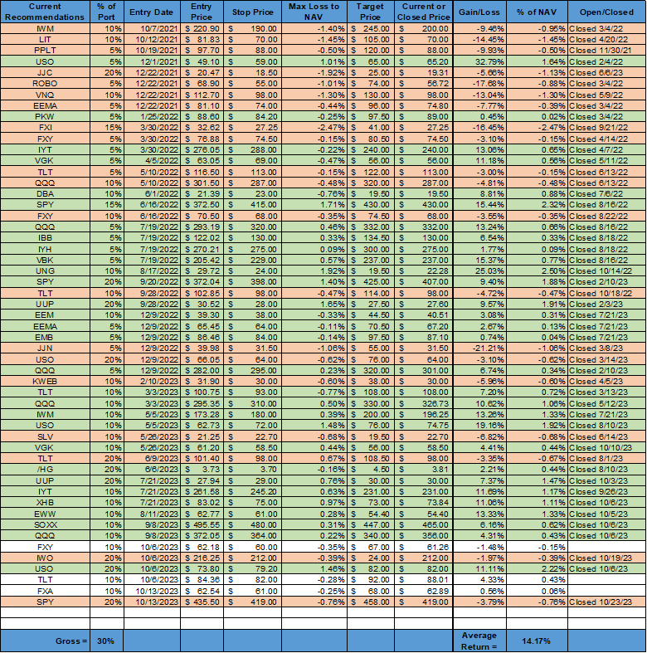Viewport: 647px width, 653px height.
Task: Click the SLV ticker cell
Action: click(45, 436)
